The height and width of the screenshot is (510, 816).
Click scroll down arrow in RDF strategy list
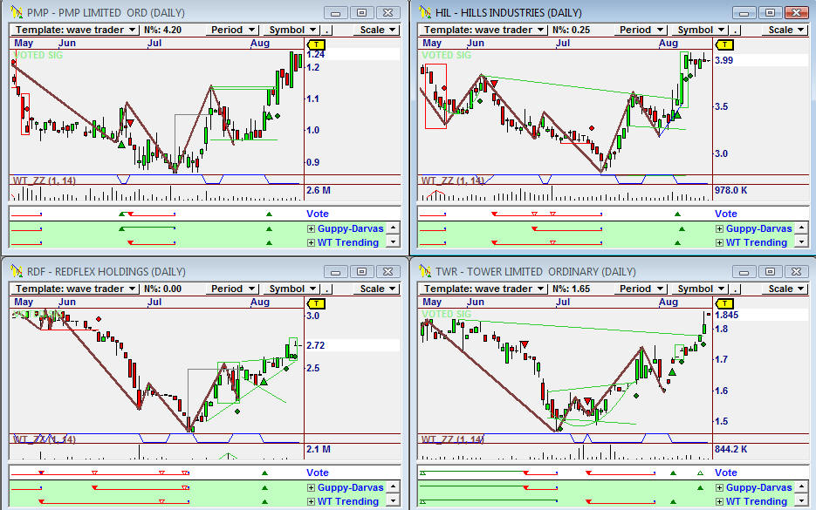pyautogui.click(x=394, y=500)
